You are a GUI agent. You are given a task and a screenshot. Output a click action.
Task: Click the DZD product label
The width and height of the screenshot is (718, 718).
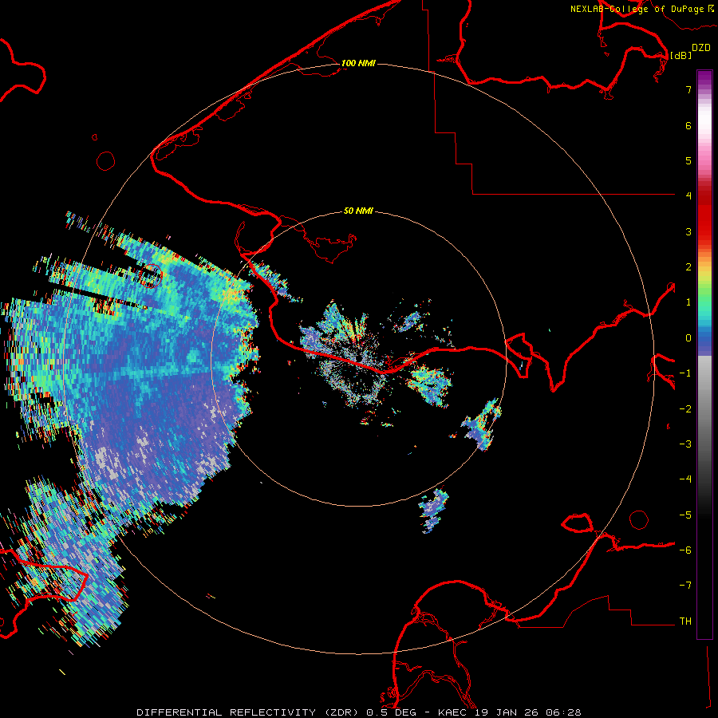pos(701,48)
